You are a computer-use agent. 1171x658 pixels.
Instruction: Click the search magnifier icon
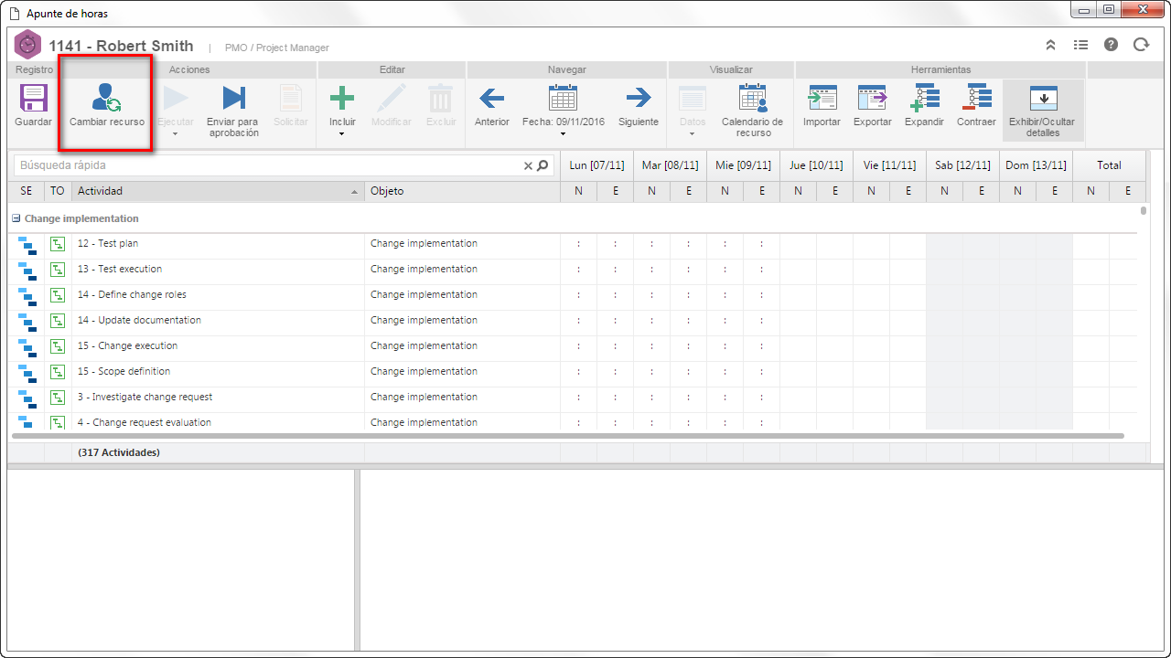(x=543, y=165)
